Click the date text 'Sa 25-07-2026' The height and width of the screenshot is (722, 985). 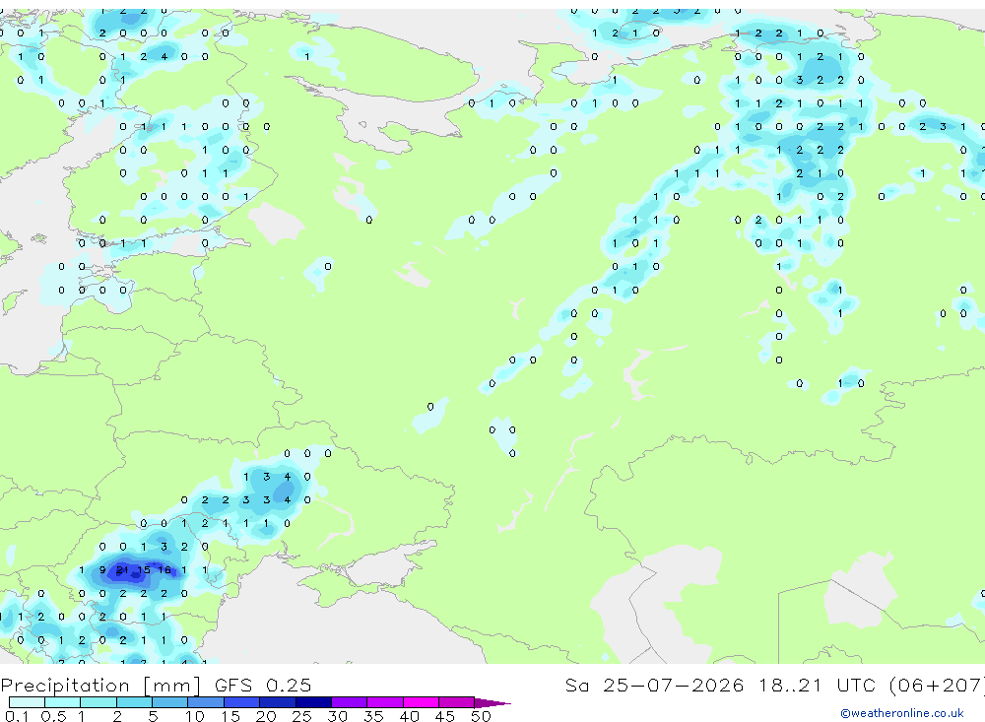(x=654, y=685)
